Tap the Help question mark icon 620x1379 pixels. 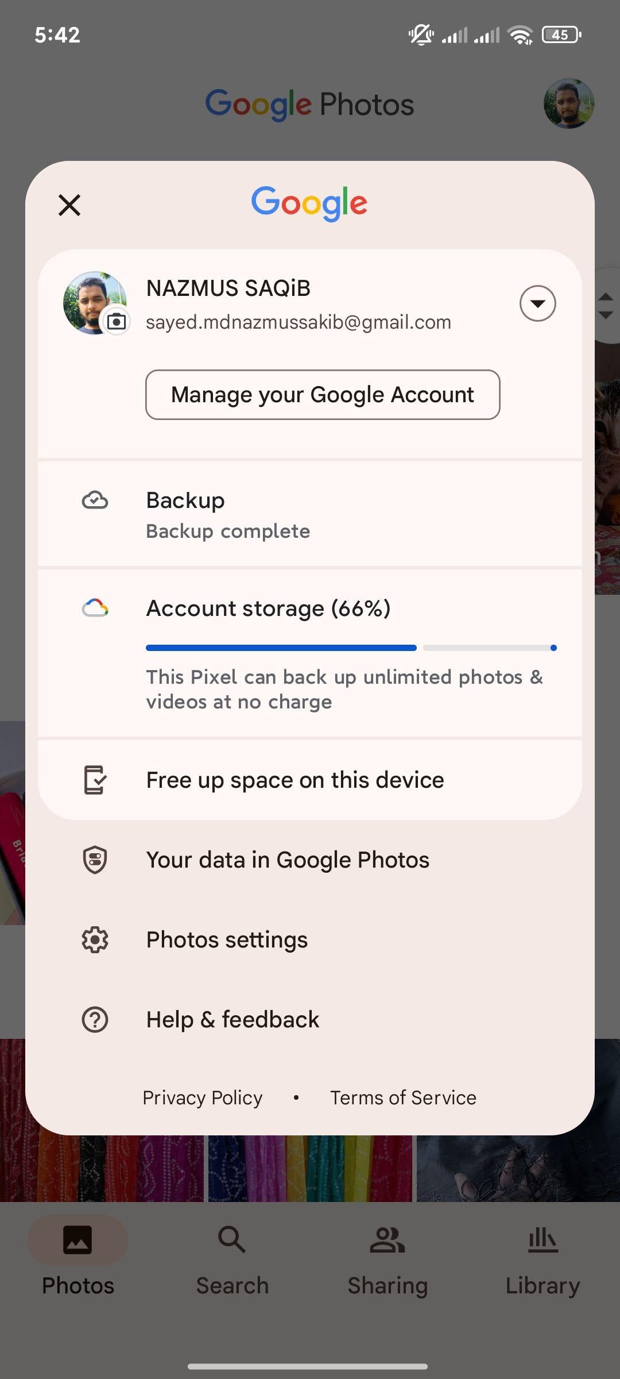(95, 1020)
